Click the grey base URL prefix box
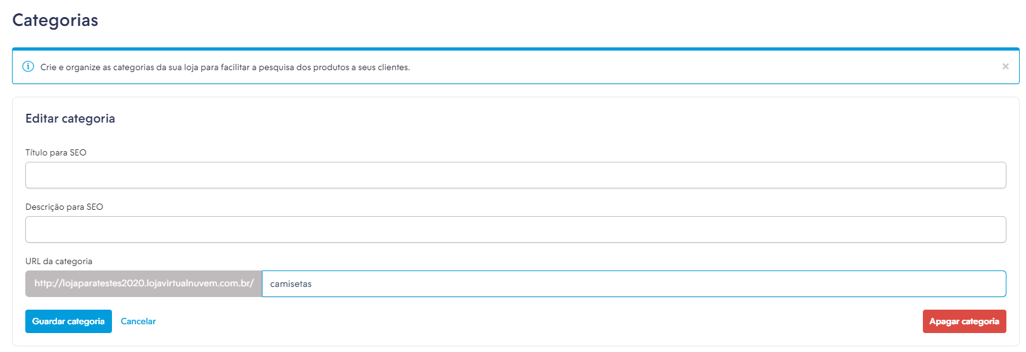The width and height of the screenshot is (1026, 352). [144, 284]
